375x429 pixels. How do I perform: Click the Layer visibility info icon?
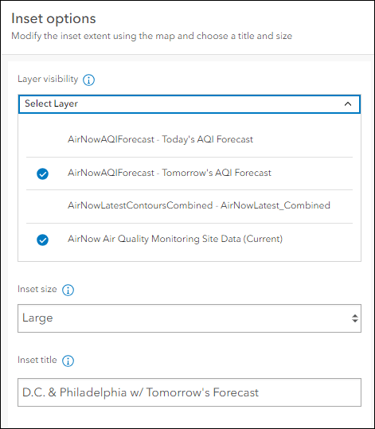tap(88, 80)
